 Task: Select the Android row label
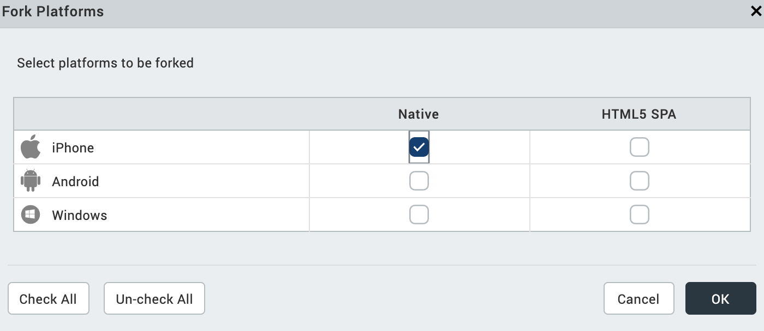coord(75,181)
